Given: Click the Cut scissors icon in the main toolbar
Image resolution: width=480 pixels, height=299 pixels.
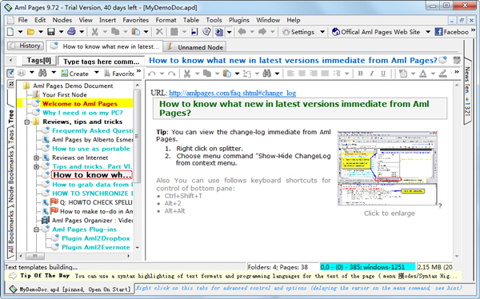Looking at the screenshot, I should [x=95, y=31].
